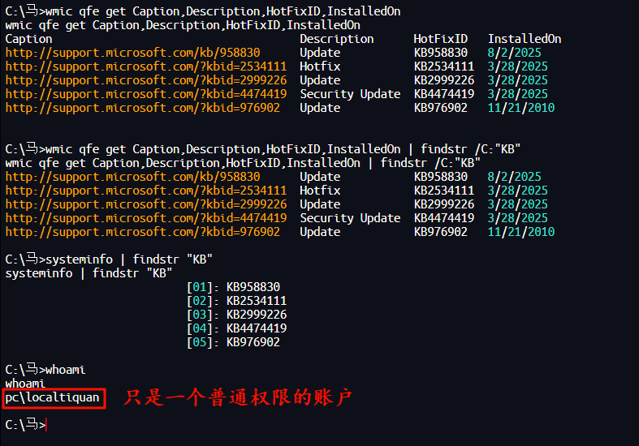Click the 11/21/2010 date in first table
The image size is (639, 446).
coord(521,108)
